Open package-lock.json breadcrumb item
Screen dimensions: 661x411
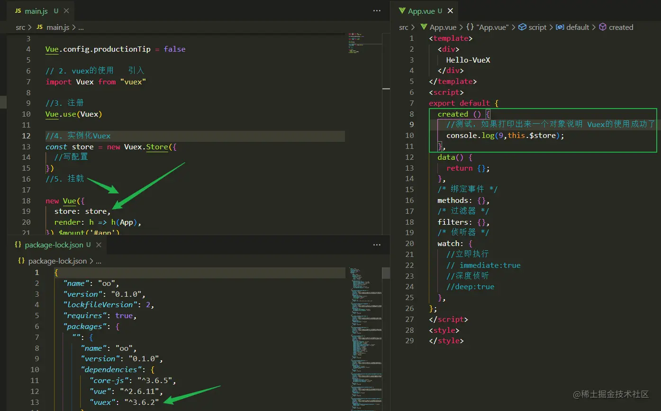pyautogui.click(x=57, y=261)
